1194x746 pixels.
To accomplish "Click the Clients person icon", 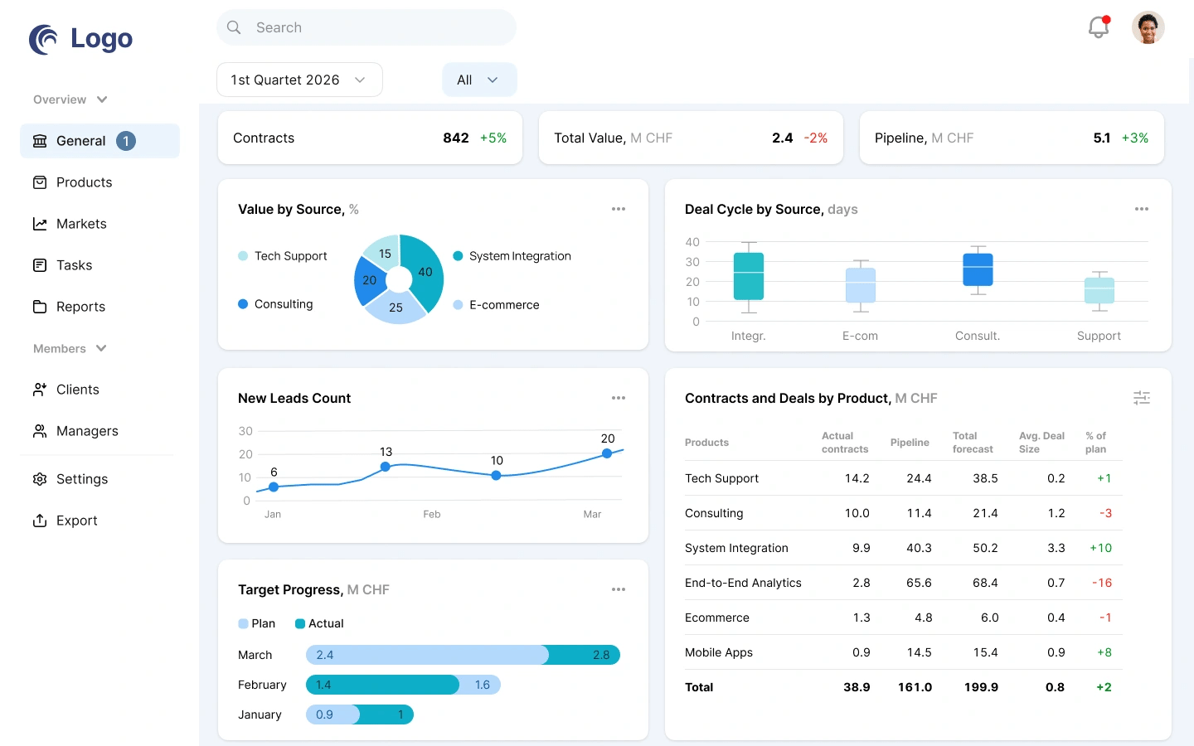I will tap(40, 390).
